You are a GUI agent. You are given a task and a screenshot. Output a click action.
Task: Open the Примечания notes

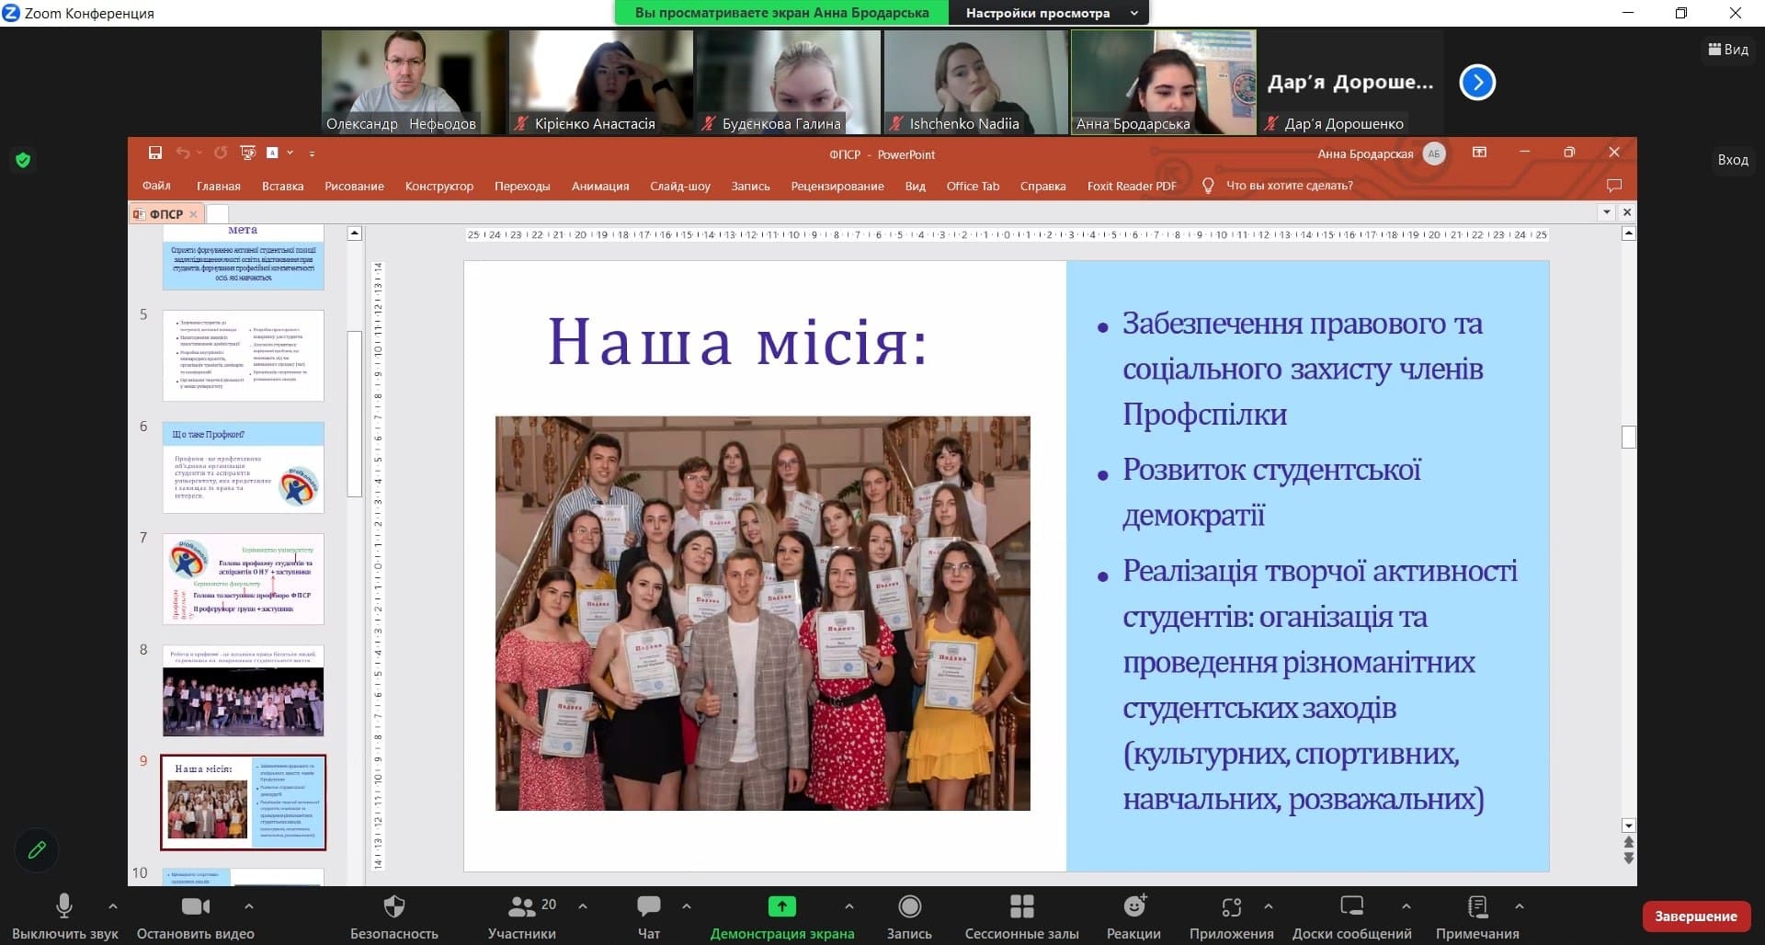pos(1477,917)
